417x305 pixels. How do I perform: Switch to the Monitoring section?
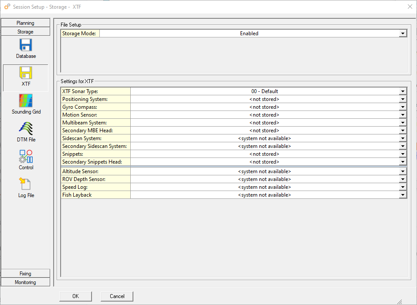25,282
